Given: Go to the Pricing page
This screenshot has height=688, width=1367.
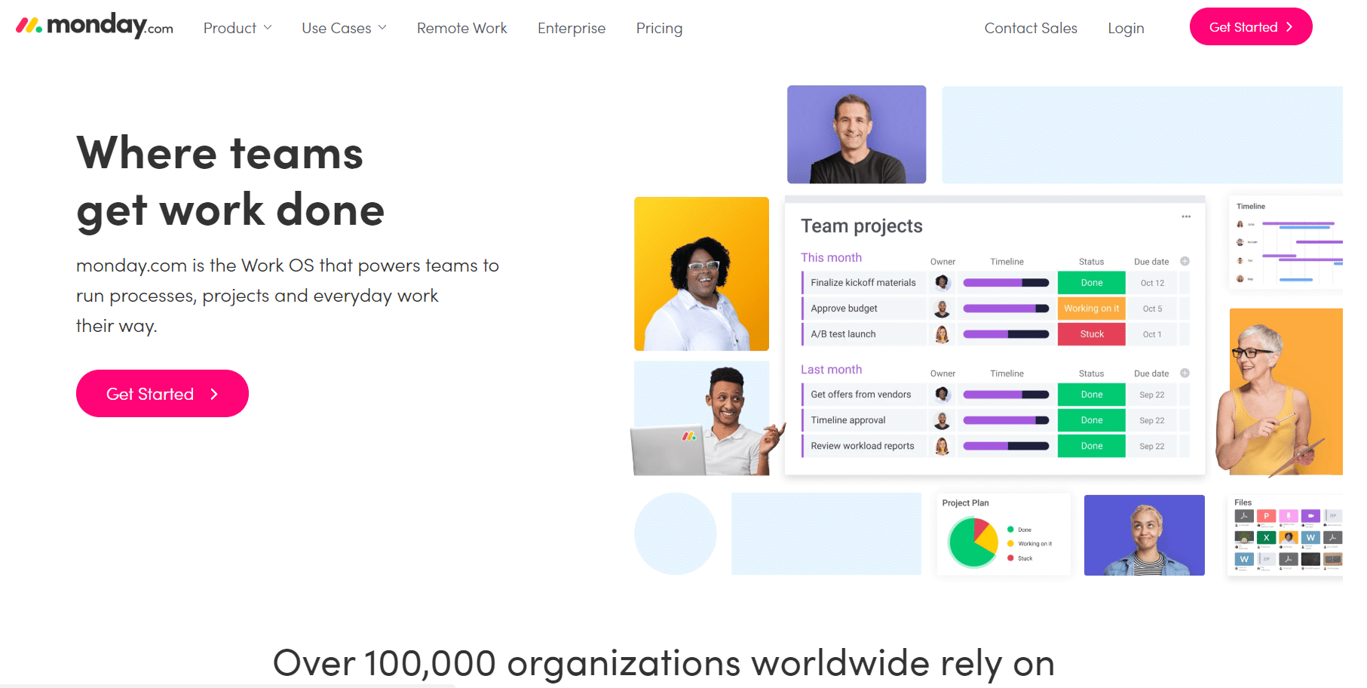Looking at the screenshot, I should coord(659,28).
